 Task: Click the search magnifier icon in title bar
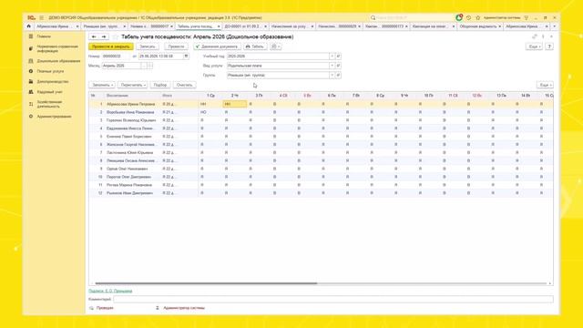point(373,18)
